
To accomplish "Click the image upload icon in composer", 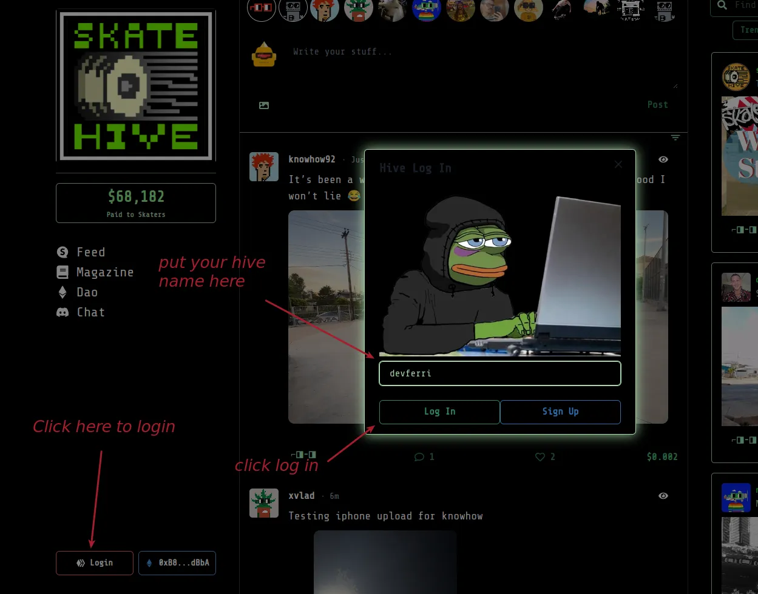I will (x=264, y=105).
